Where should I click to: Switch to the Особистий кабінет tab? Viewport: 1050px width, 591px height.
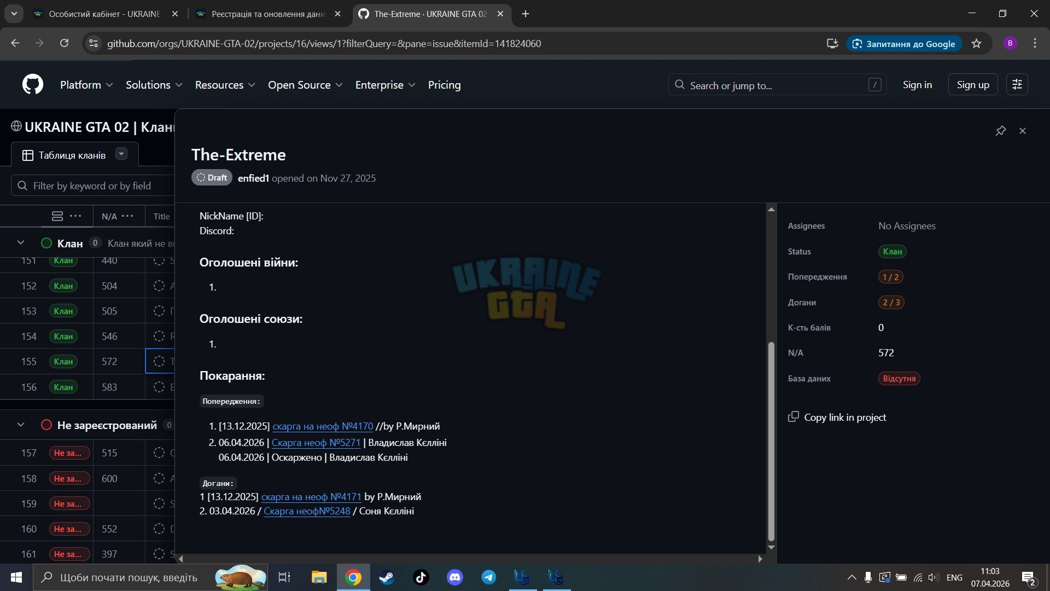click(x=104, y=14)
